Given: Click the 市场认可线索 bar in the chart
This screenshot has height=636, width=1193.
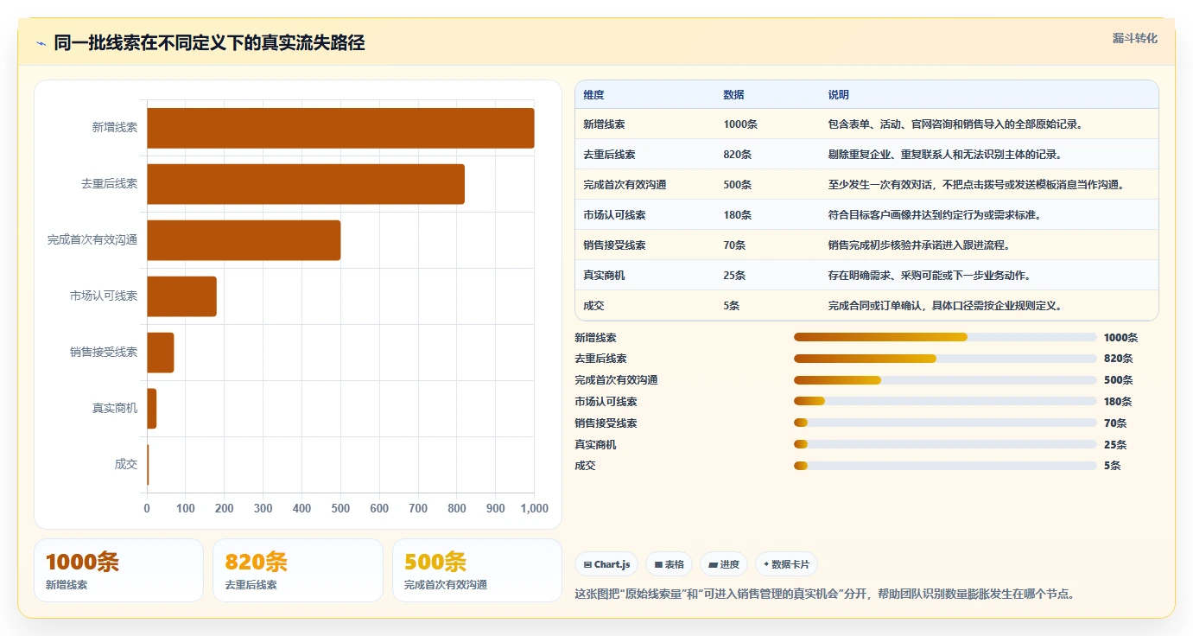Looking at the screenshot, I should 181,296.
